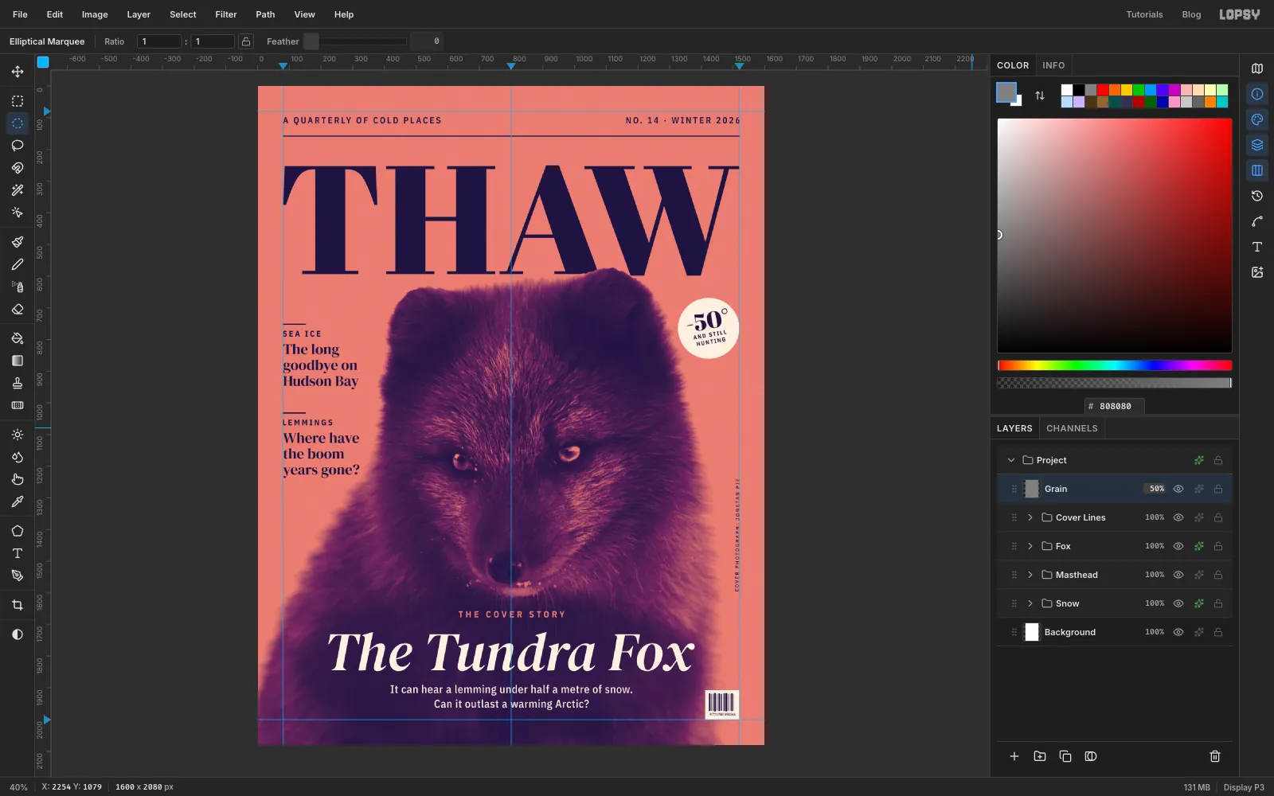Switch to the Channels tab

click(1072, 428)
